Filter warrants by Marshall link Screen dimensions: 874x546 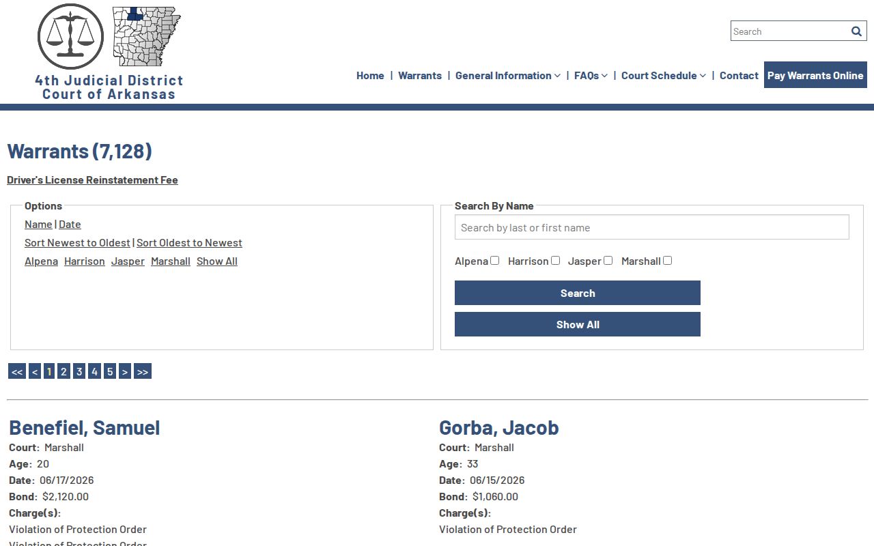[x=171, y=261]
